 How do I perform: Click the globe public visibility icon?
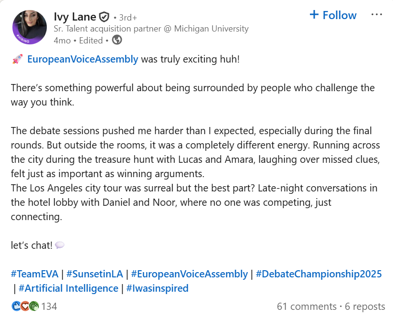pyautogui.click(x=117, y=40)
